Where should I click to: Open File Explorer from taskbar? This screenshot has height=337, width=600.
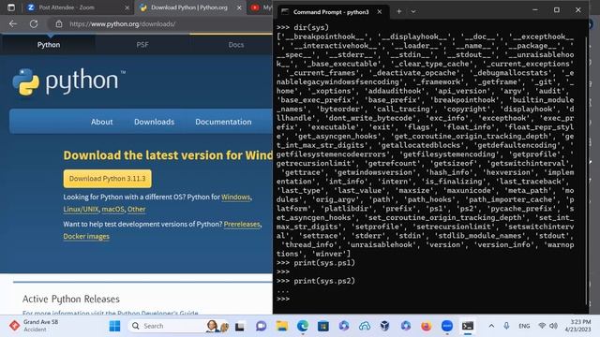click(282, 326)
